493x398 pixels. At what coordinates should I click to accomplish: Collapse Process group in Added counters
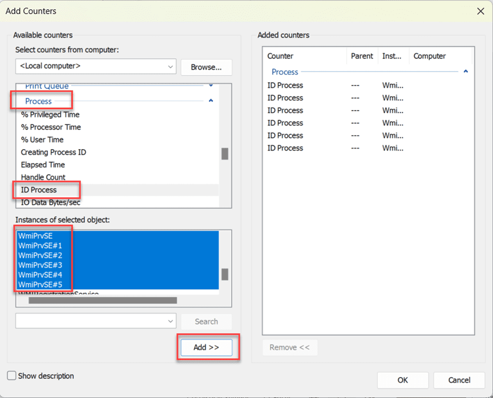pyautogui.click(x=465, y=72)
